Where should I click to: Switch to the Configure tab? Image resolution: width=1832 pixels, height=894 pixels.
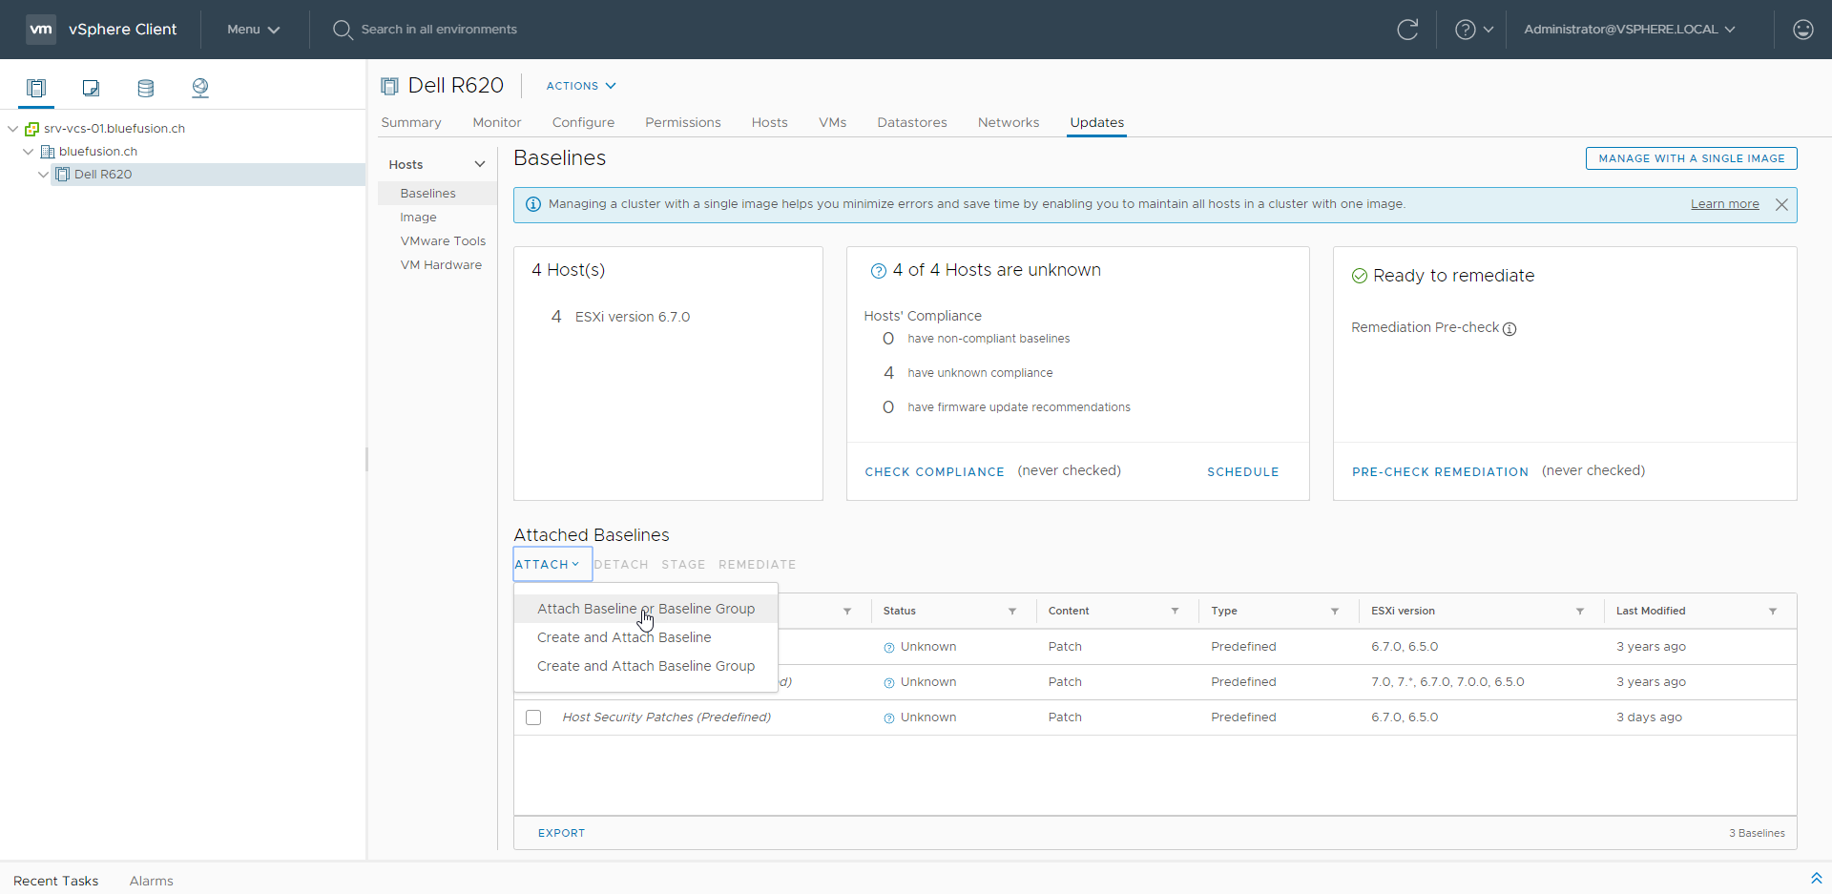[x=583, y=122]
